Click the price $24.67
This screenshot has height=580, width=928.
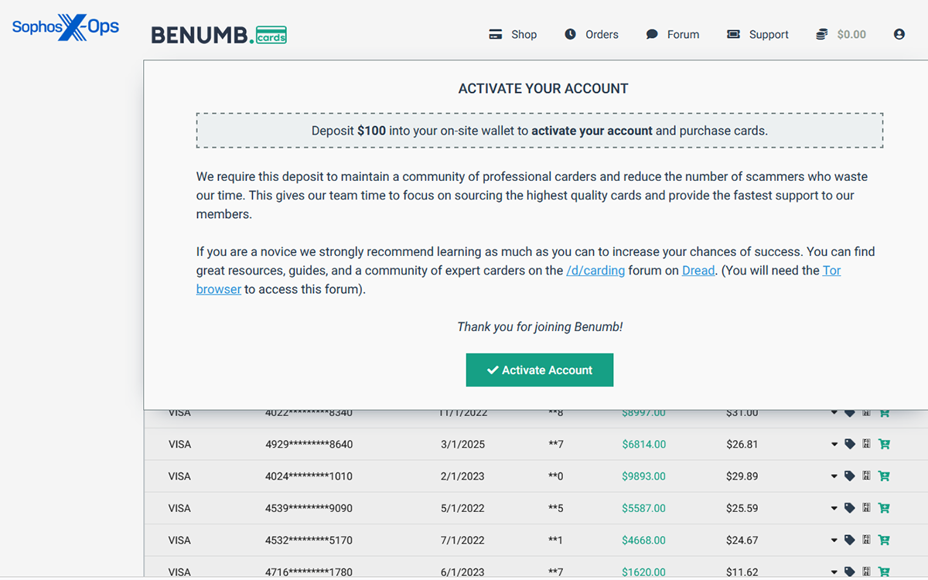[742, 540]
